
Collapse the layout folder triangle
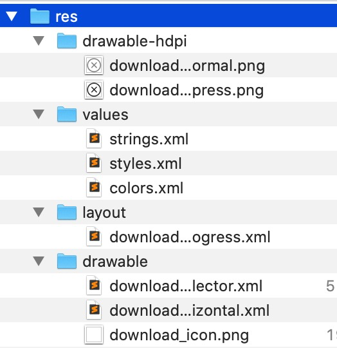pos(39,212)
